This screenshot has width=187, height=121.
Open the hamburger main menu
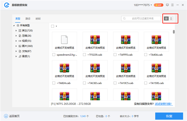(172, 5)
